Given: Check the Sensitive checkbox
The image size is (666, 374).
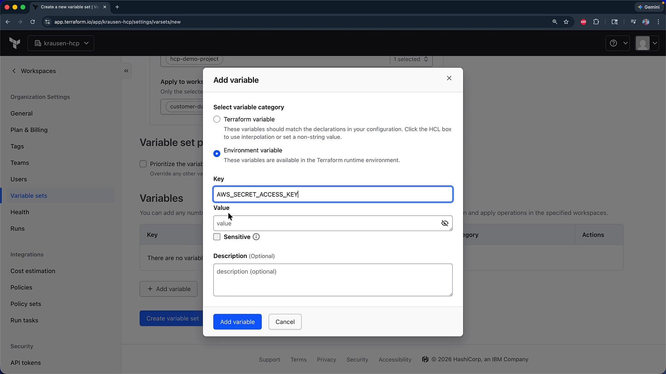Looking at the screenshot, I should point(217,237).
